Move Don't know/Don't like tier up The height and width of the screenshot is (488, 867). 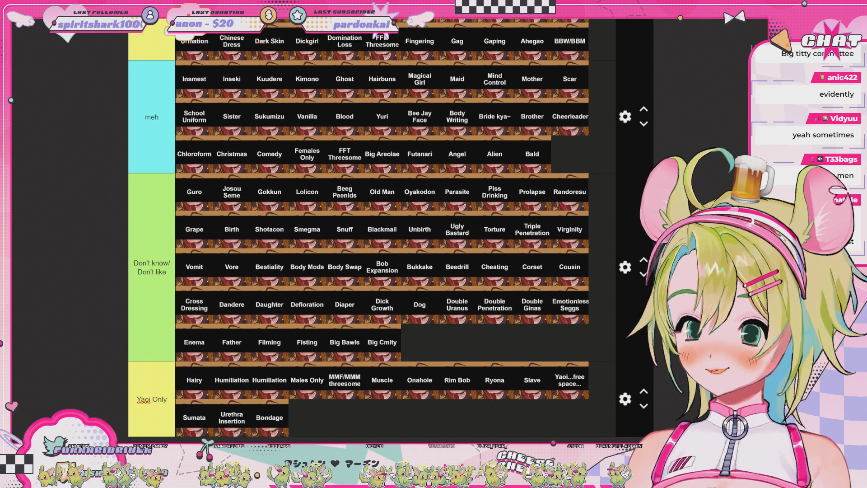point(644,260)
